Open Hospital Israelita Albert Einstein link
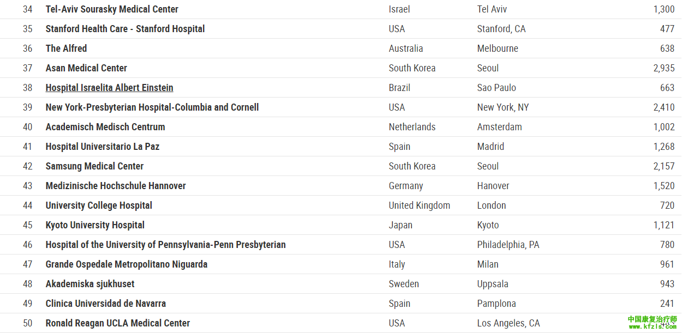This screenshot has height=333, width=682. point(109,88)
